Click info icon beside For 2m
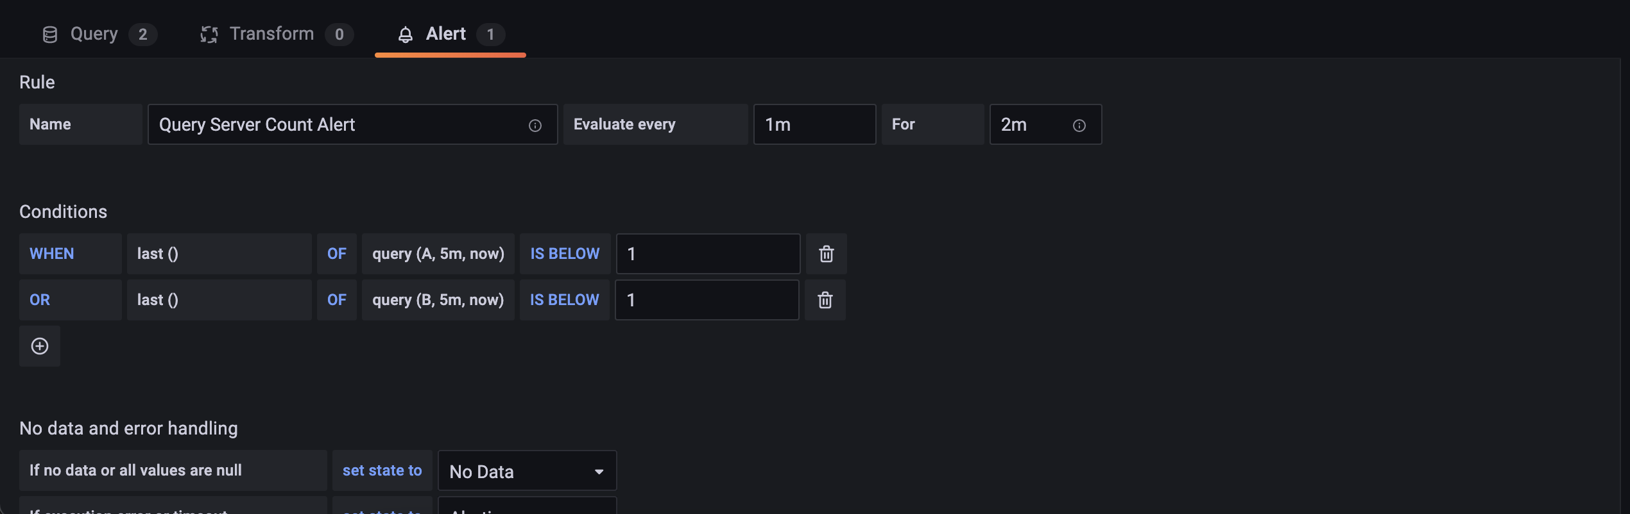 [x=1079, y=126]
